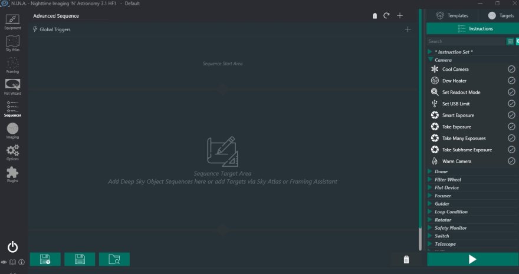
Task: Start the sequence with the play button
Action: (472, 259)
